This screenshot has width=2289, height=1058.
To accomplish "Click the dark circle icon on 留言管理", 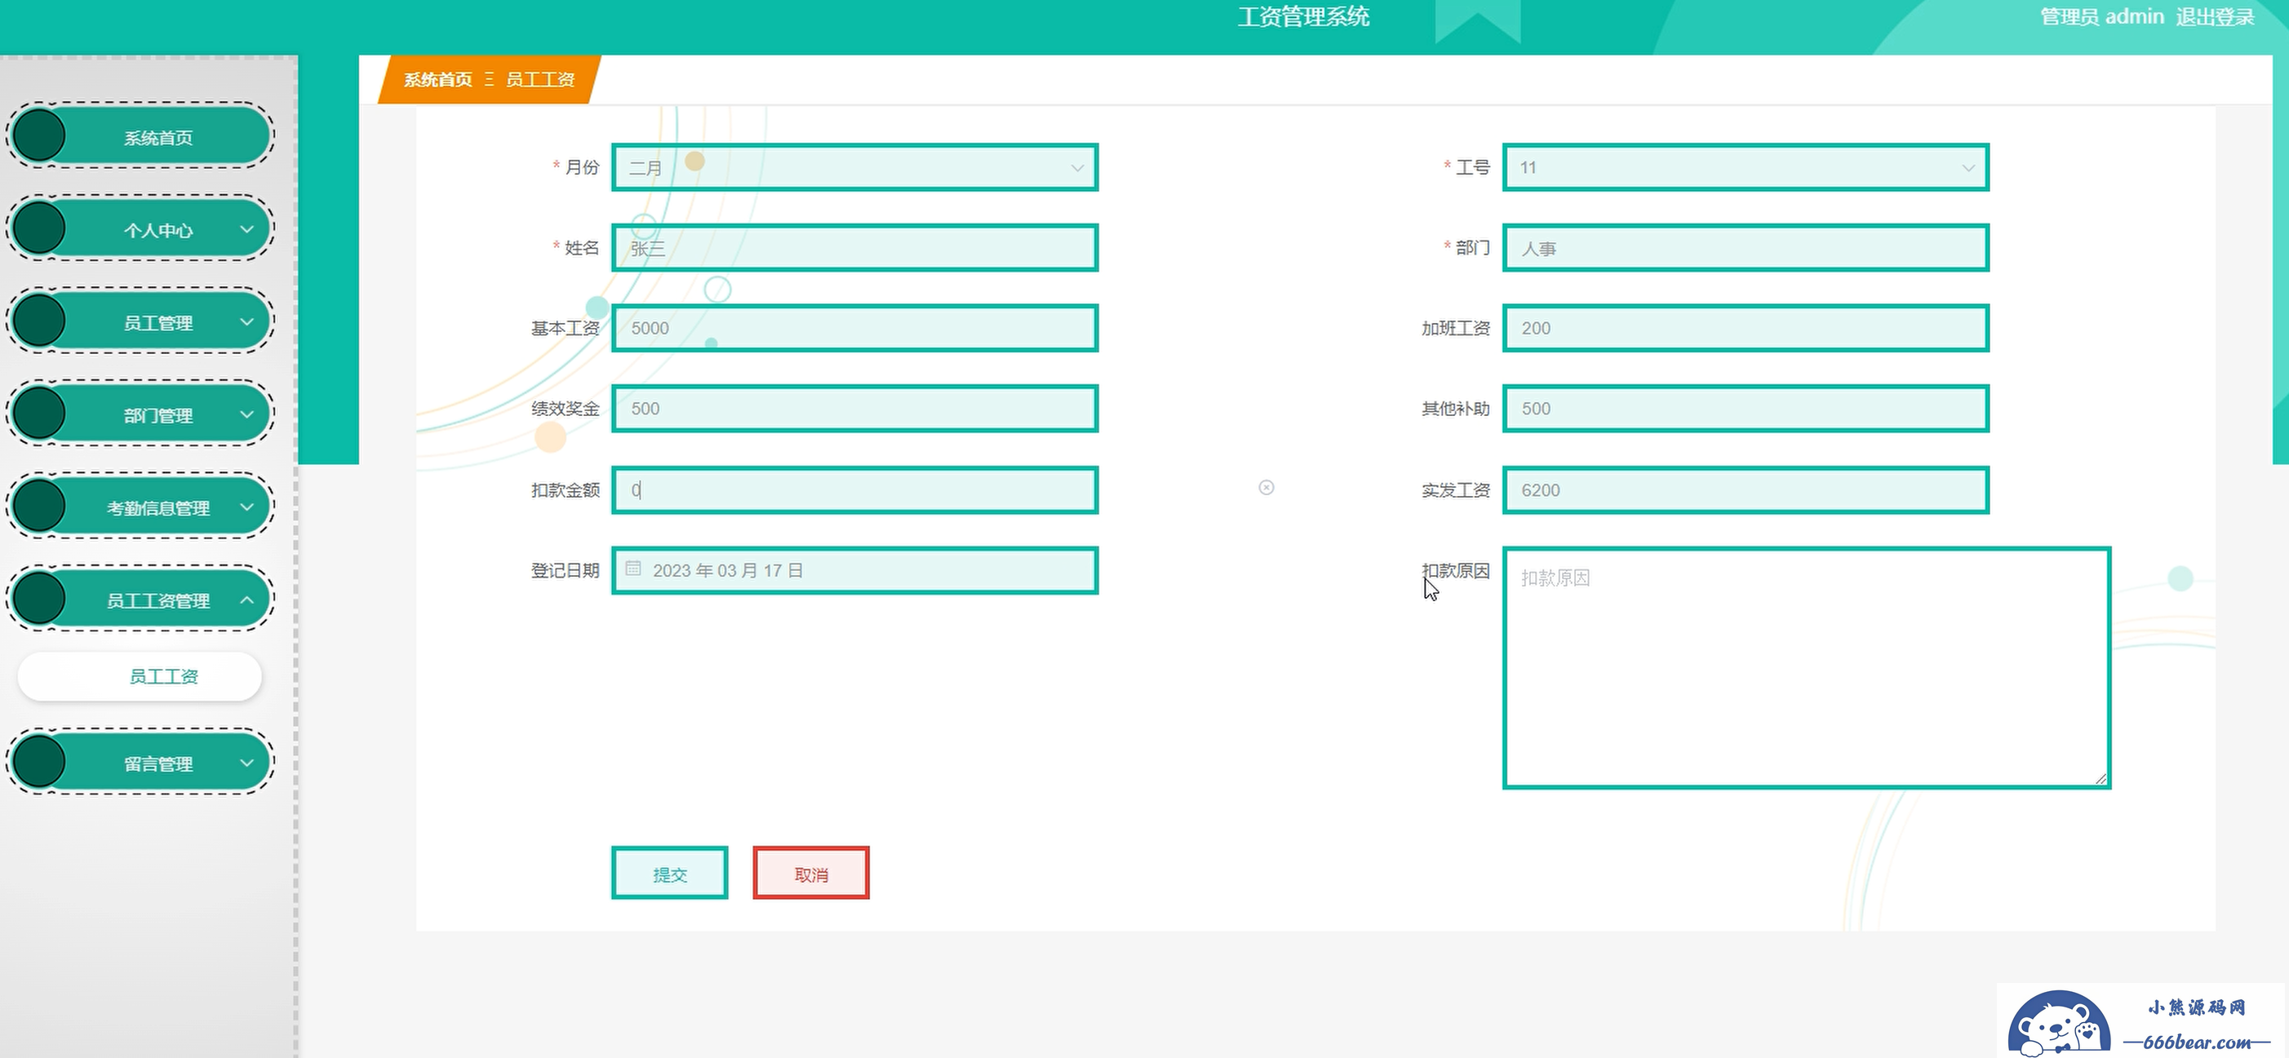I will [x=39, y=762].
